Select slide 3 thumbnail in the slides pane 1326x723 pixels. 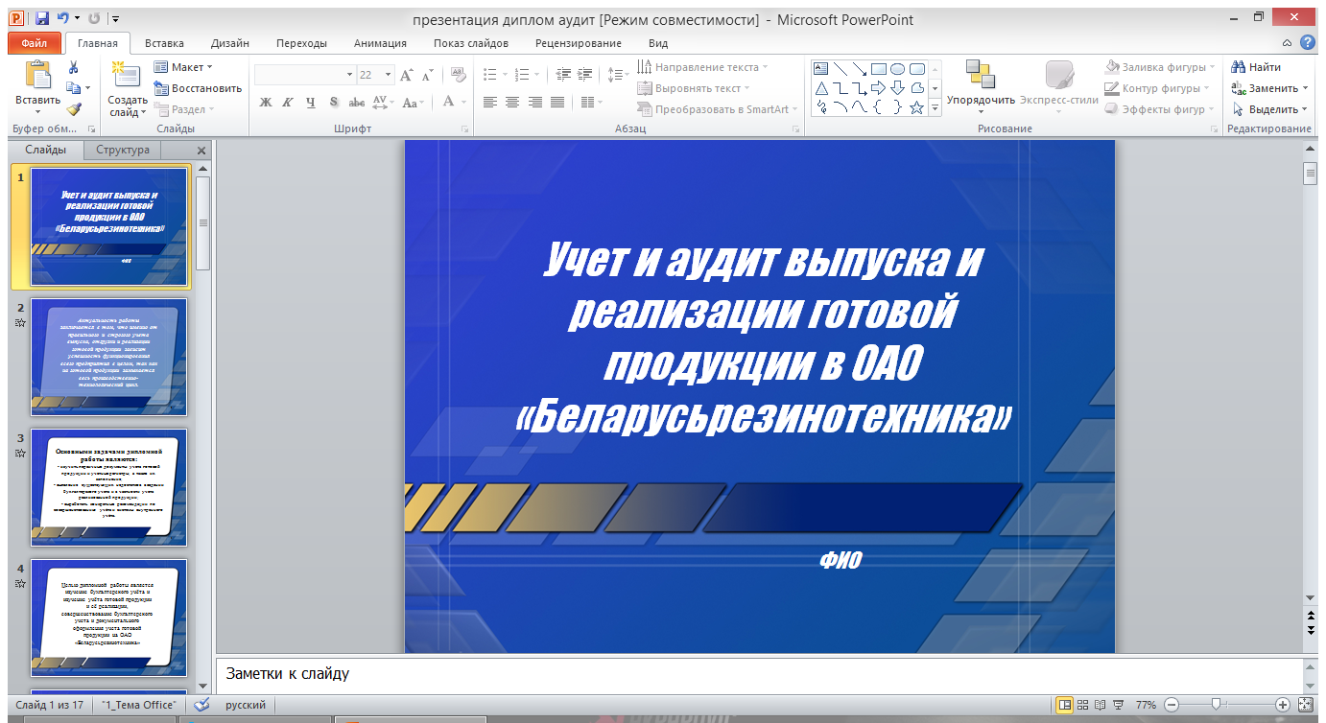click(x=109, y=487)
